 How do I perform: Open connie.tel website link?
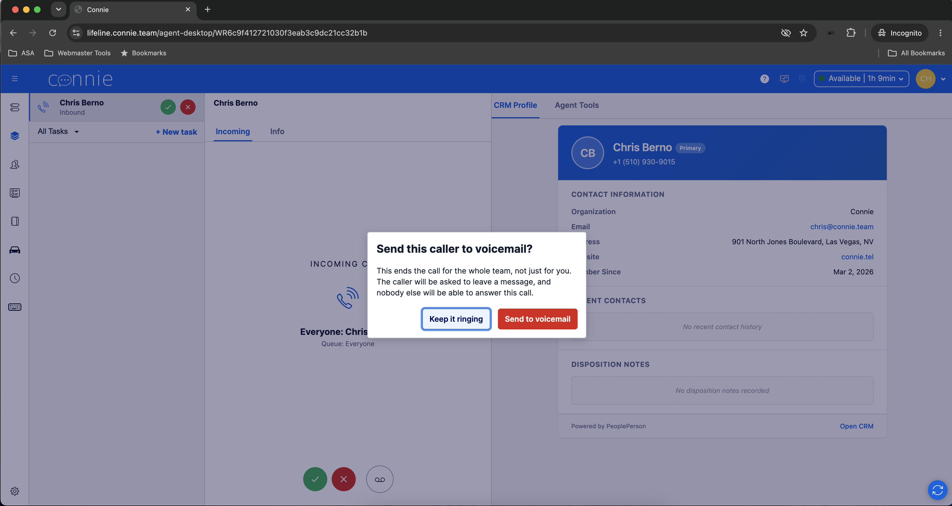click(857, 257)
